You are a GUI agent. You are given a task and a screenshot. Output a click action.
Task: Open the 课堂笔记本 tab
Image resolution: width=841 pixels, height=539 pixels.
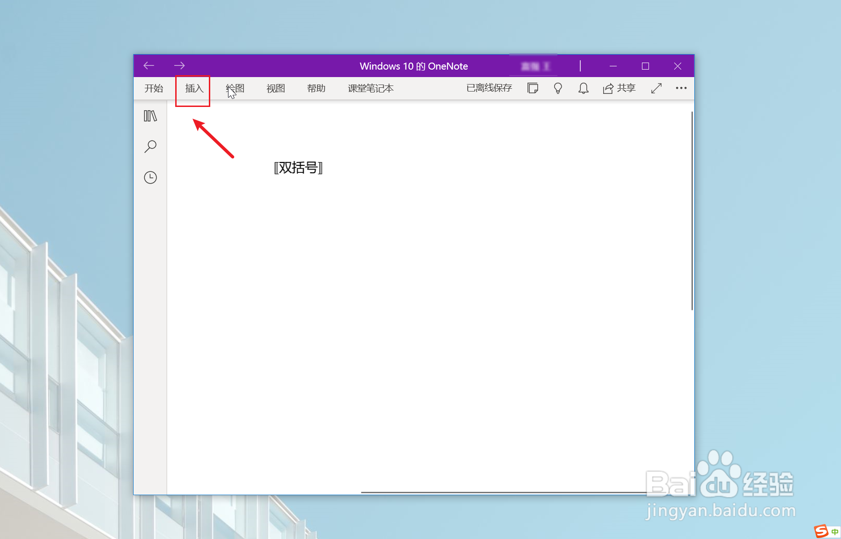[371, 88]
